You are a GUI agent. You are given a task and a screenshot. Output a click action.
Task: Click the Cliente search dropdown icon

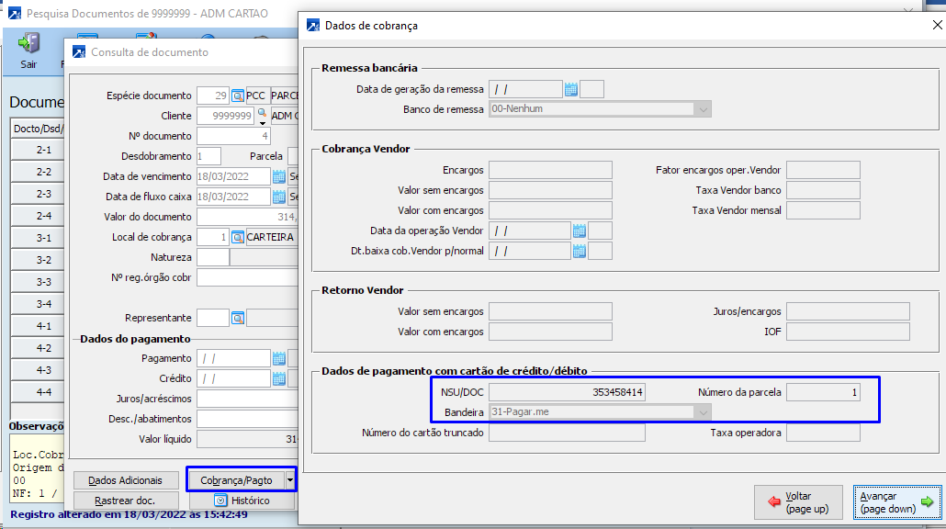(262, 116)
